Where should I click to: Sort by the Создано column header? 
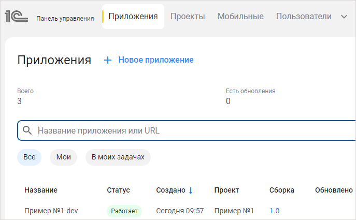[x=170, y=190]
